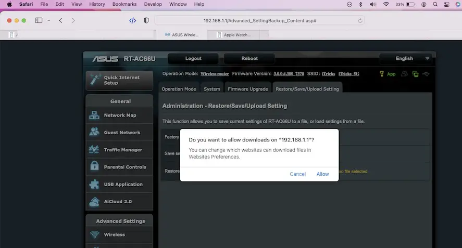Click the developer code extension icon
462x248 pixels.
133,20
